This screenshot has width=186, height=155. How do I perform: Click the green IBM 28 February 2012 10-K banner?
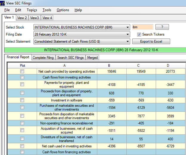[x=95, y=50]
